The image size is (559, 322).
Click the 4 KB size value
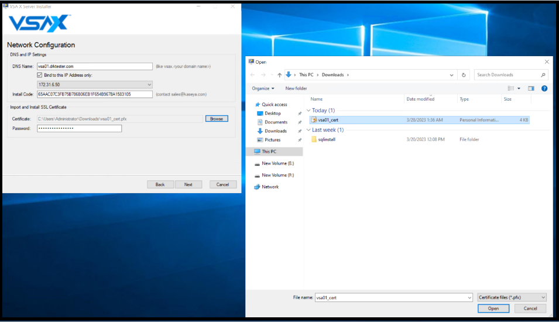(524, 120)
